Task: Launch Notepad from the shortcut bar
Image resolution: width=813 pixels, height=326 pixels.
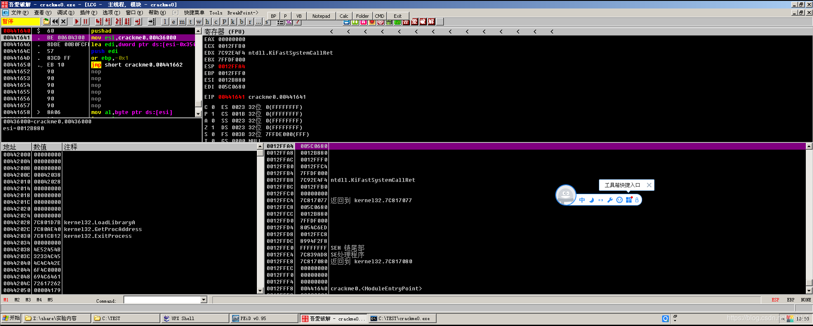Action: [x=321, y=16]
